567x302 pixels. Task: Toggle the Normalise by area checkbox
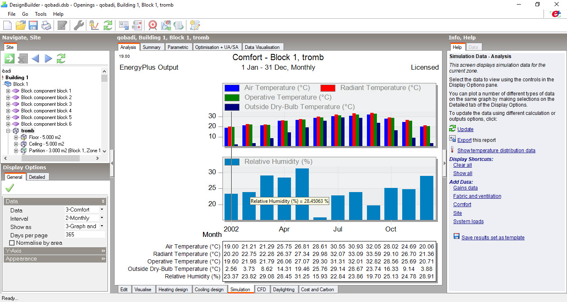[12, 243]
